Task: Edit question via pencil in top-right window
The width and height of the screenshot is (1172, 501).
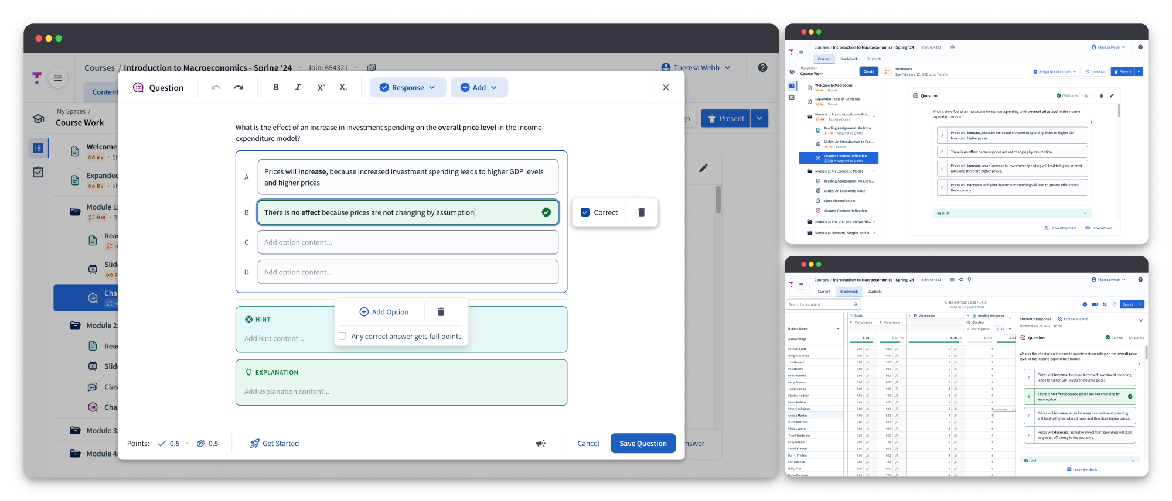Action: [1112, 95]
